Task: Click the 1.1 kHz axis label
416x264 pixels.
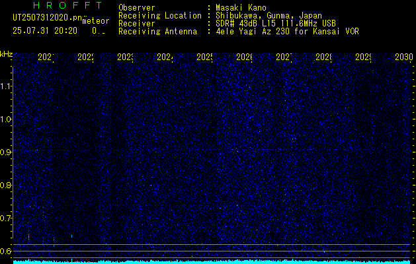Action: (x=5, y=86)
